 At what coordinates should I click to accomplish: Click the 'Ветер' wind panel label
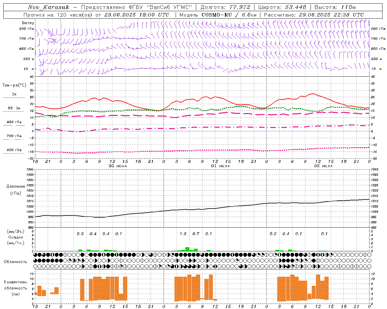click(28, 23)
